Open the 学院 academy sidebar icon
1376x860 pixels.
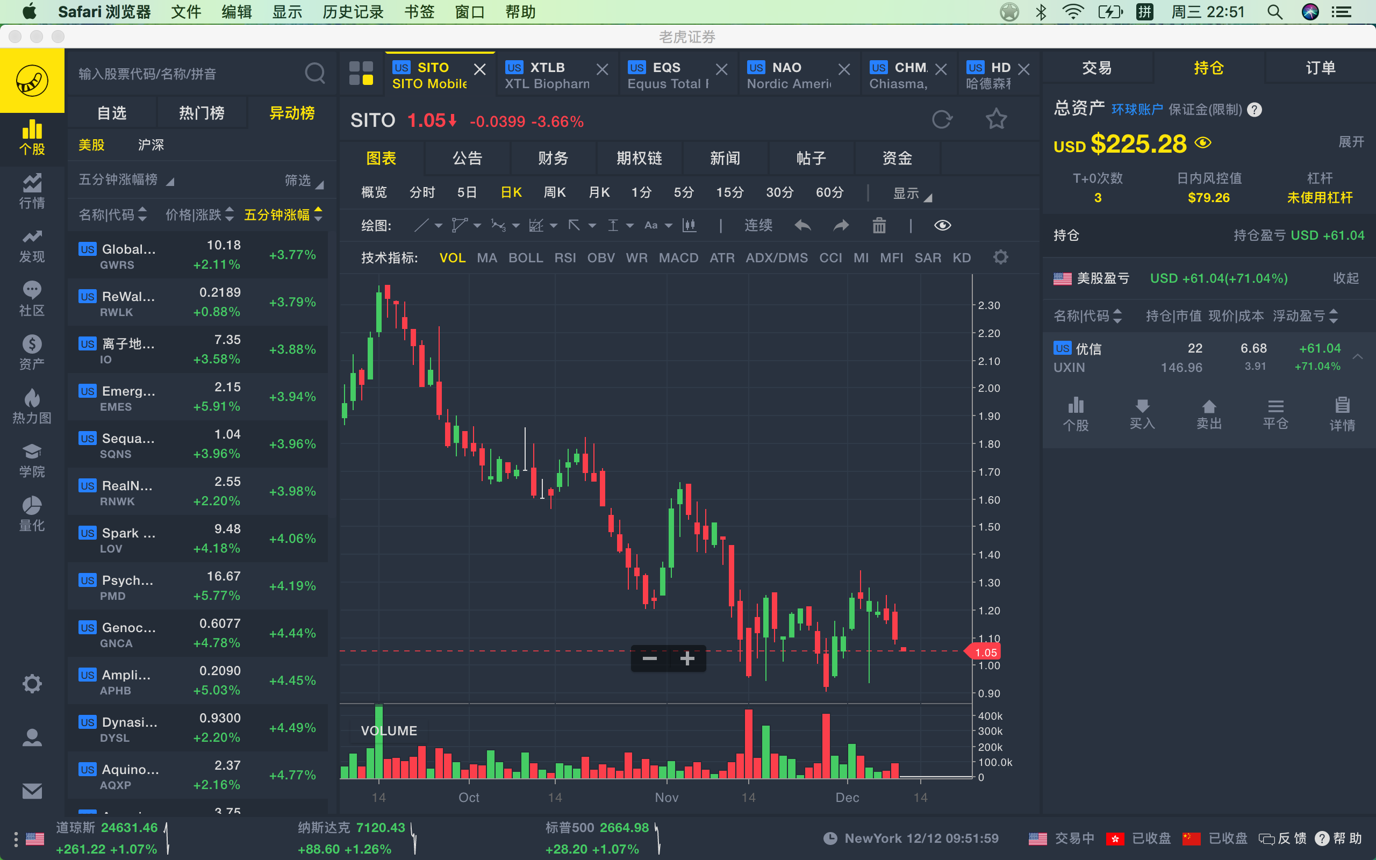32,461
